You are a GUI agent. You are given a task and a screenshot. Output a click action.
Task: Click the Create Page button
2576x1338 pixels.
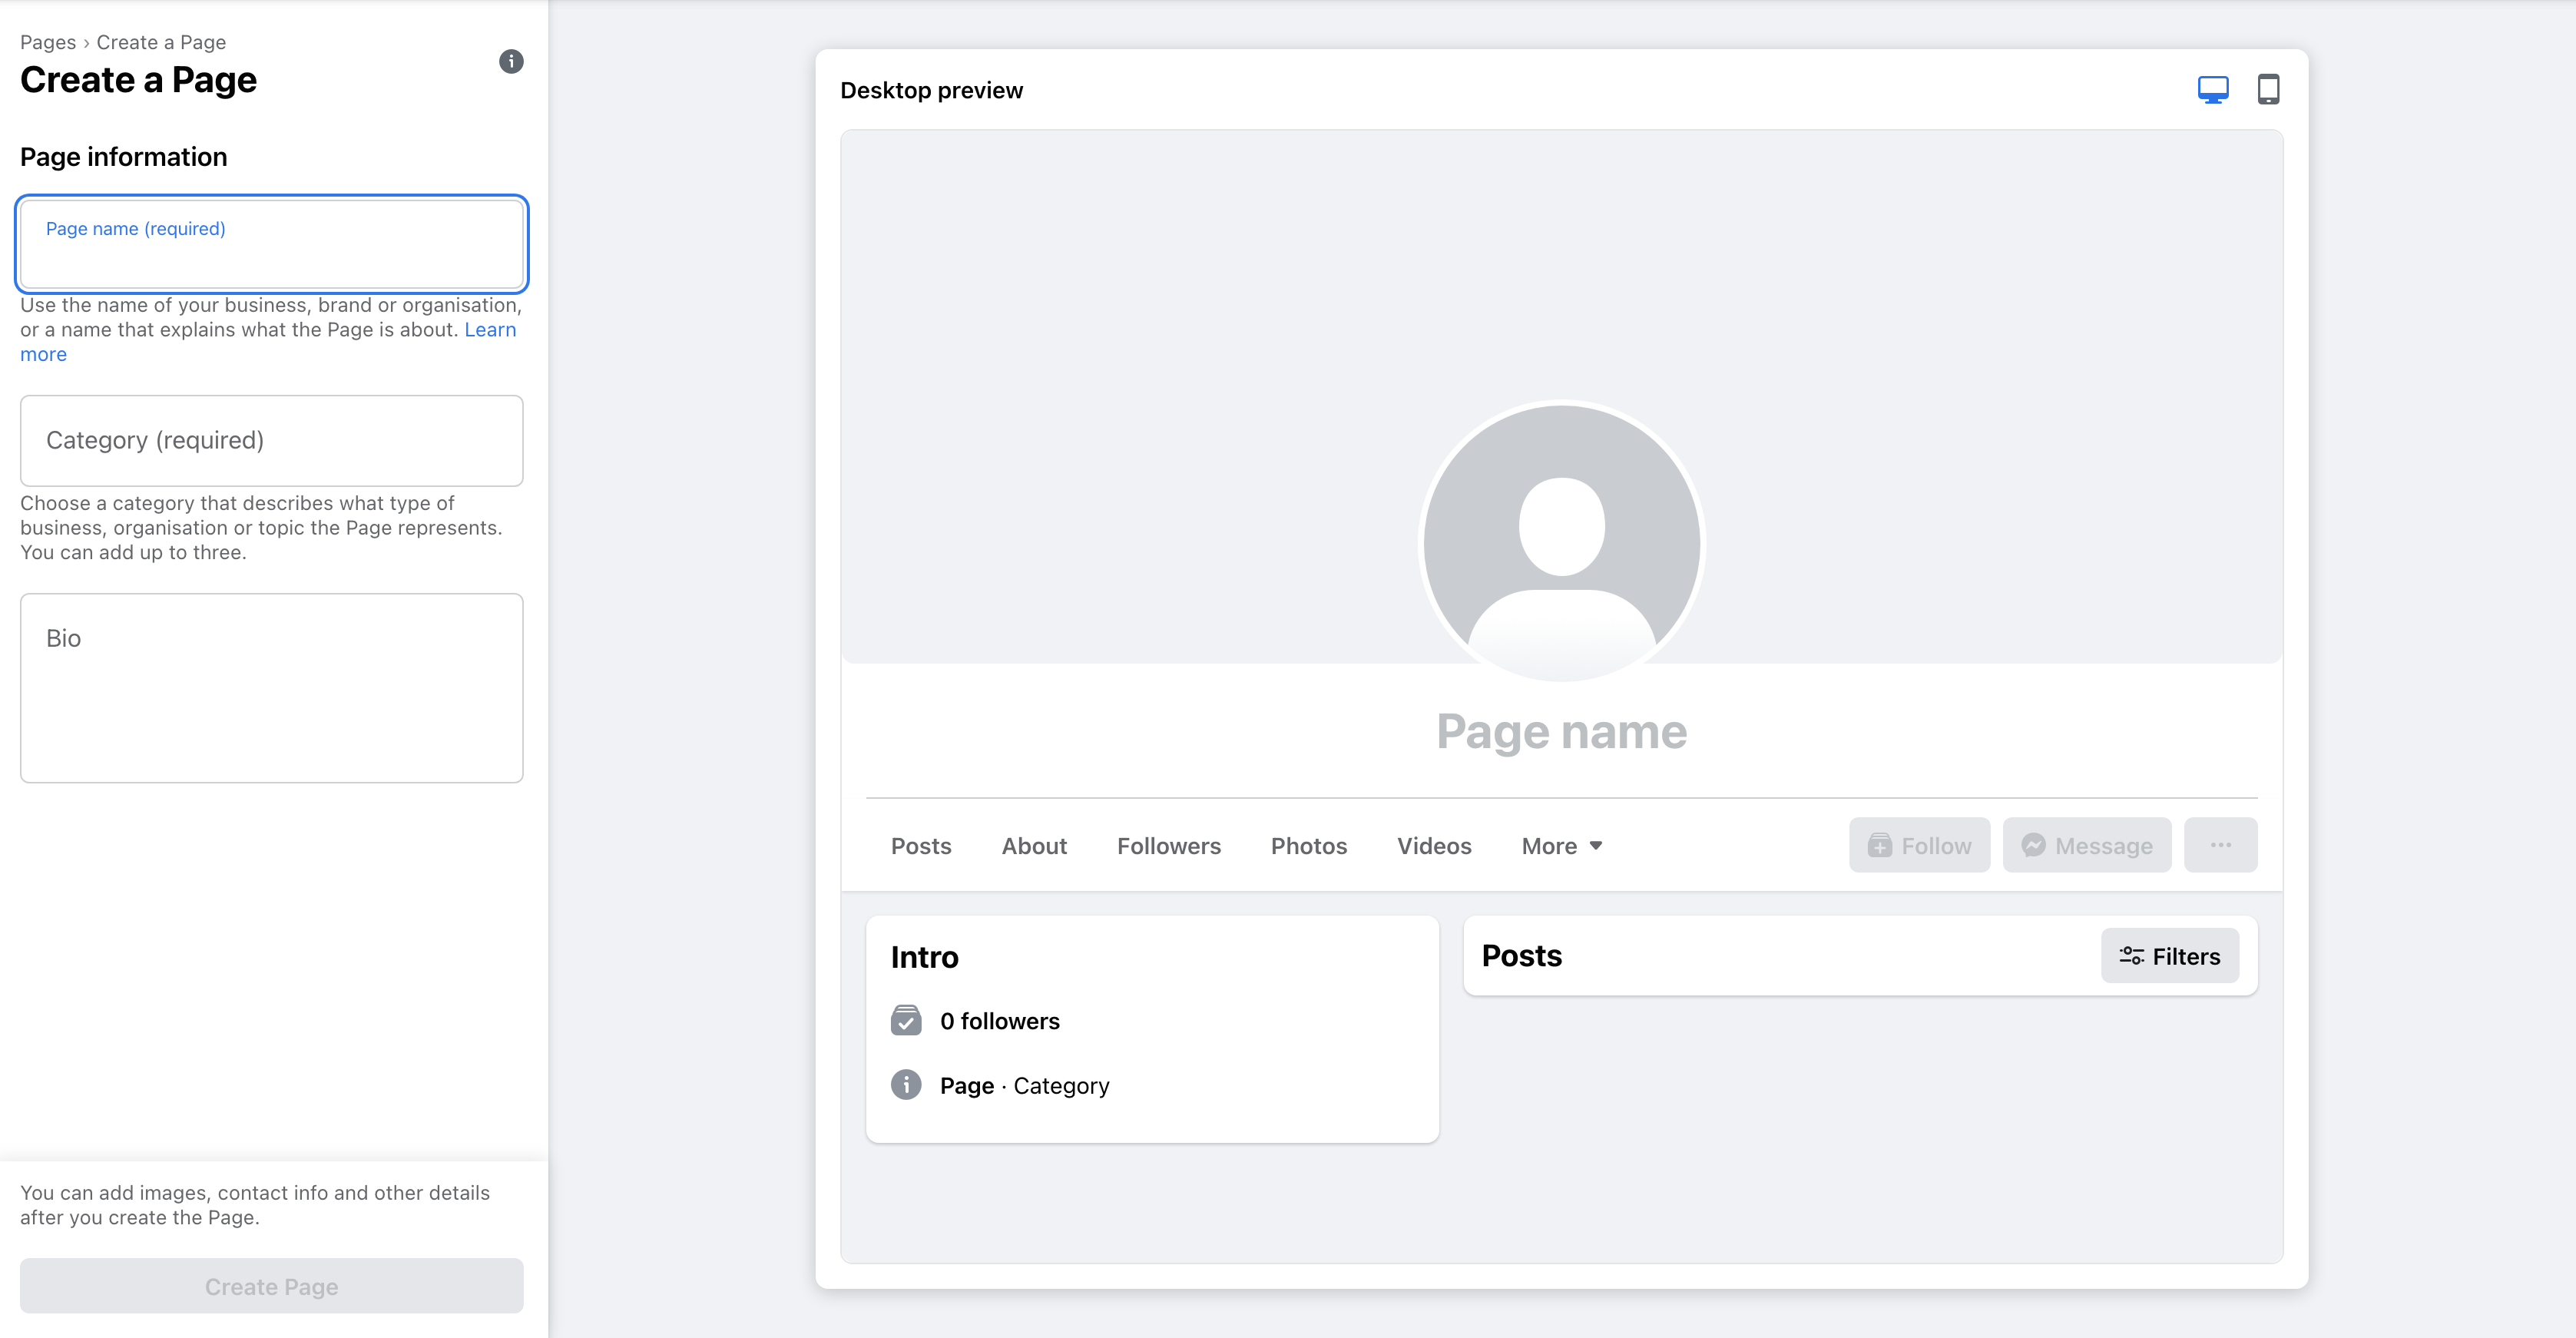coord(271,1285)
